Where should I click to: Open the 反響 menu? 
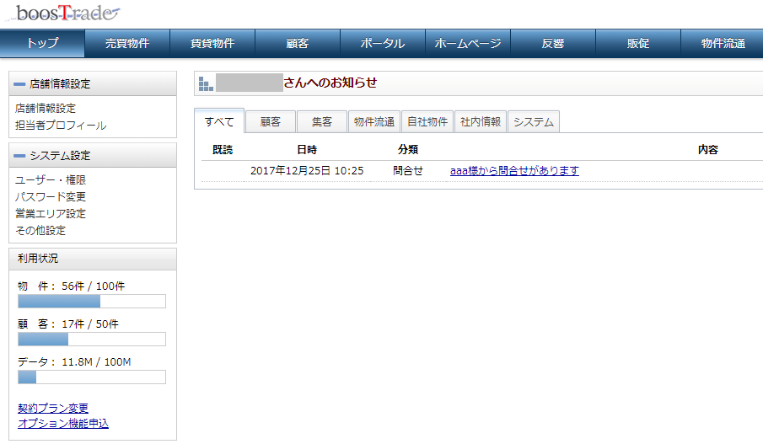pyautogui.click(x=553, y=43)
